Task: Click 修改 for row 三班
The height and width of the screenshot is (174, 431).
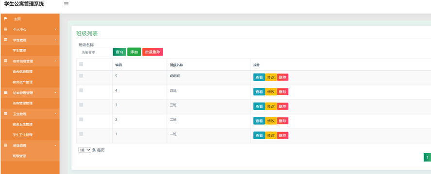Action: click(271, 106)
